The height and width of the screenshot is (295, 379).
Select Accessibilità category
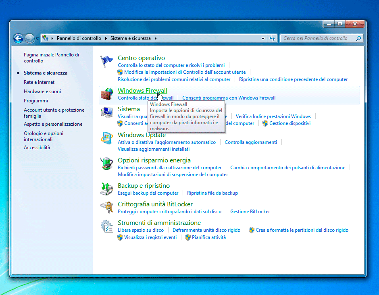pyautogui.click(x=37, y=147)
